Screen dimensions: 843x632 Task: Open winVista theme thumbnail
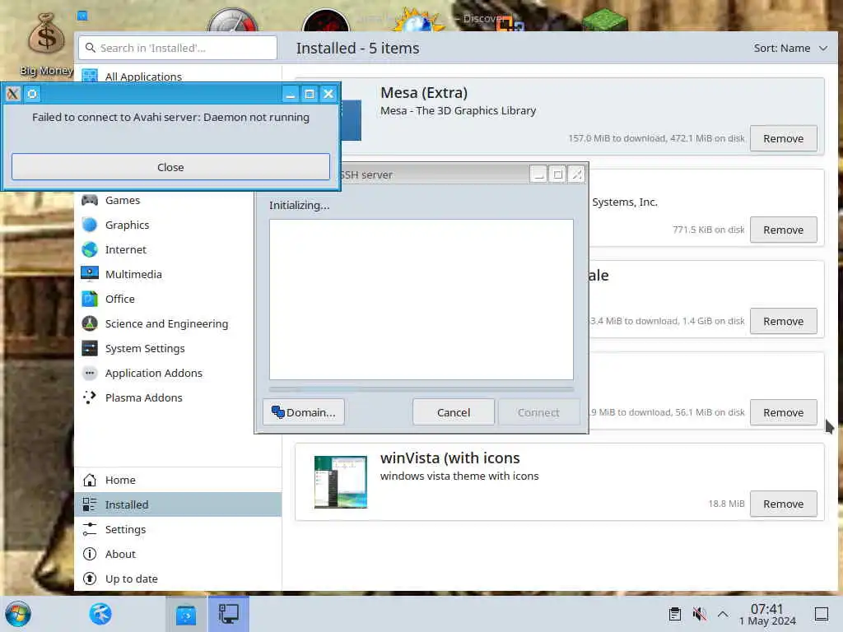(x=341, y=482)
